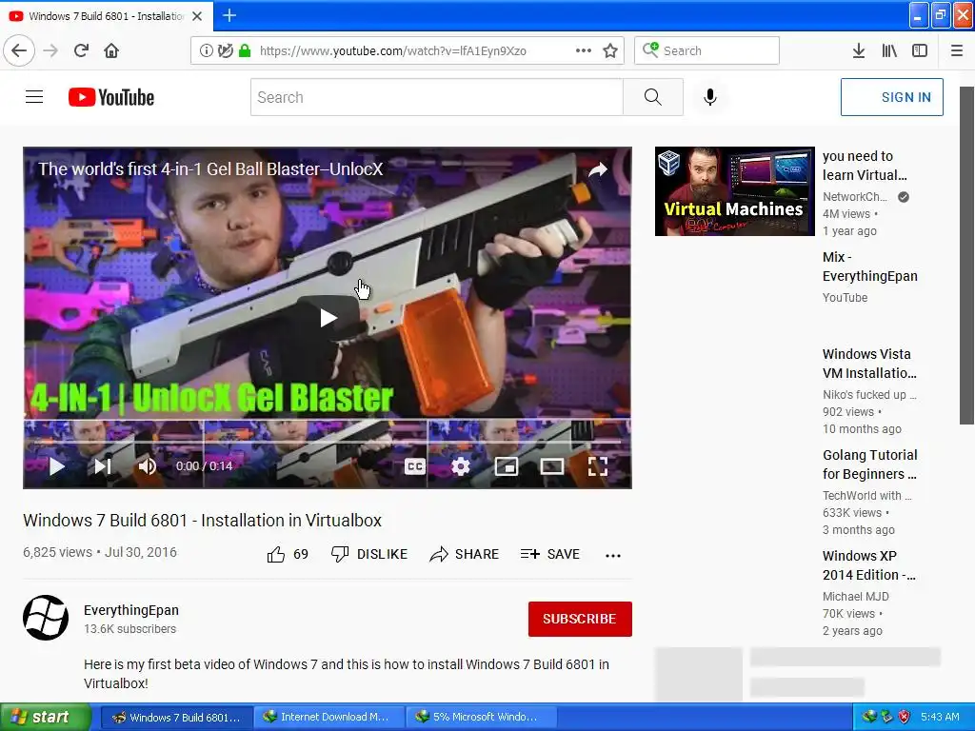
Task: Toggle the Firefox sidebar view
Action: click(x=920, y=51)
